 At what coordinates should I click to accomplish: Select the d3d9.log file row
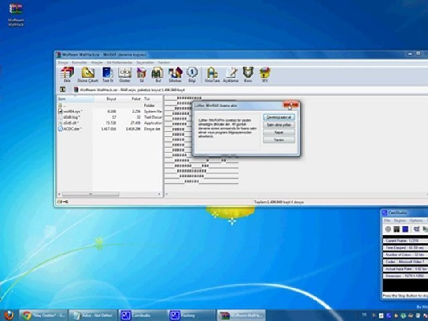click(x=110, y=117)
